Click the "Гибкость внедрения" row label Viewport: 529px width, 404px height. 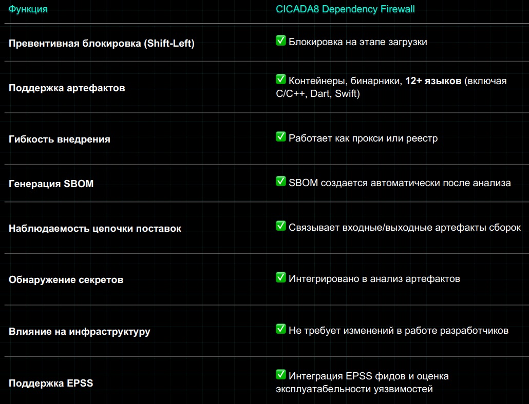[60, 139]
